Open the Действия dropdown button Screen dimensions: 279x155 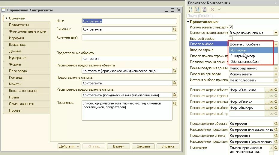click(69, 146)
